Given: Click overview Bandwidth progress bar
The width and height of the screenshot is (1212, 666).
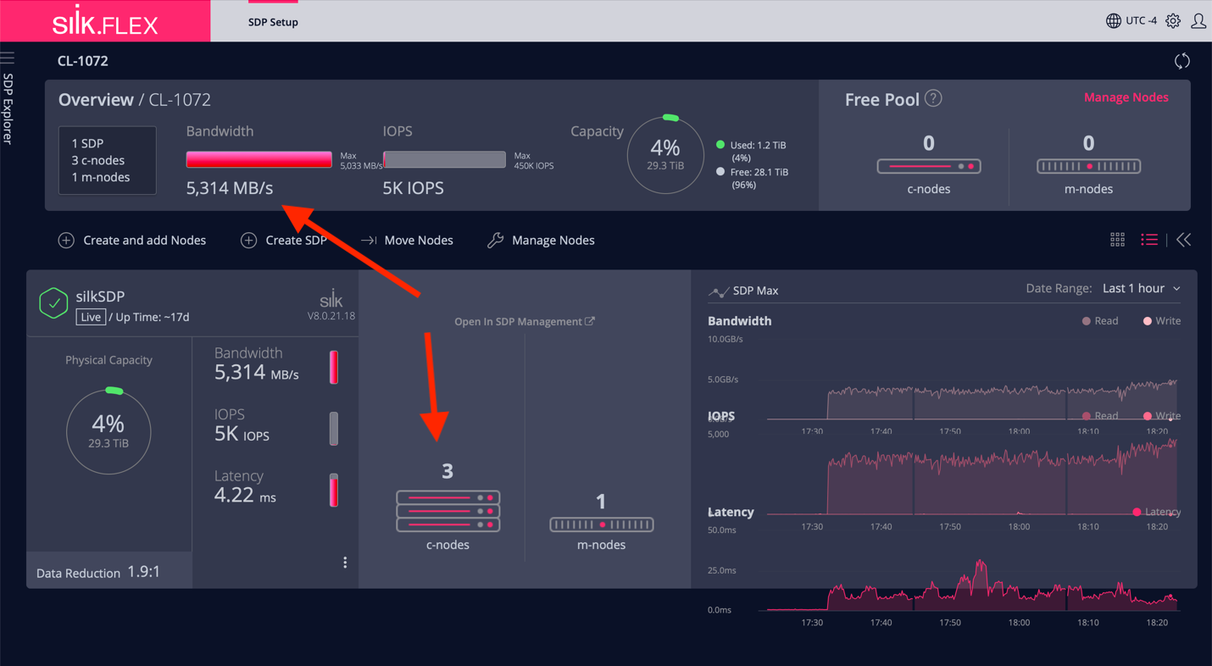Looking at the screenshot, I should (x=259, y=159).
